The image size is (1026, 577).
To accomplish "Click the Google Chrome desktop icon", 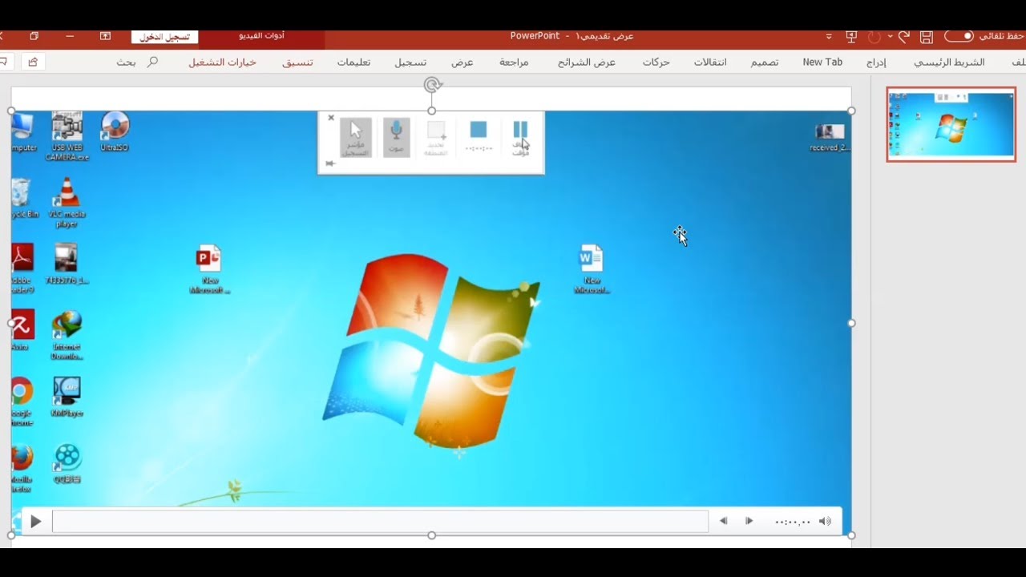I will tap(21, 401).
